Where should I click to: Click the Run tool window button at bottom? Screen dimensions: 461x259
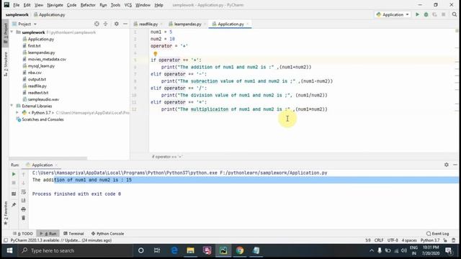48,233
